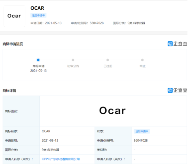Select the 终止 progress step dot
This screenshot has height=166, width=192.
(x=142, y=60)
